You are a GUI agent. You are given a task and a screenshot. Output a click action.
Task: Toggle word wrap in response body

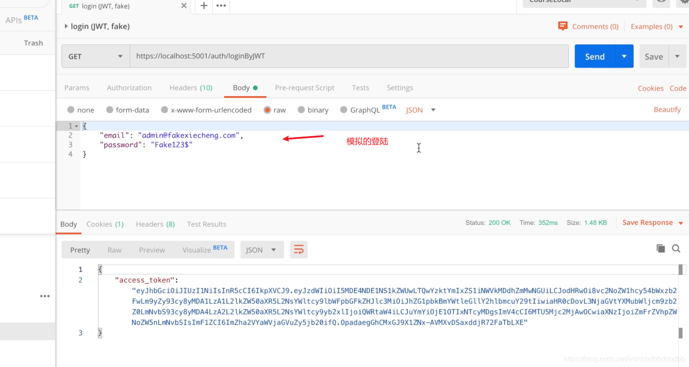(299, 250)
